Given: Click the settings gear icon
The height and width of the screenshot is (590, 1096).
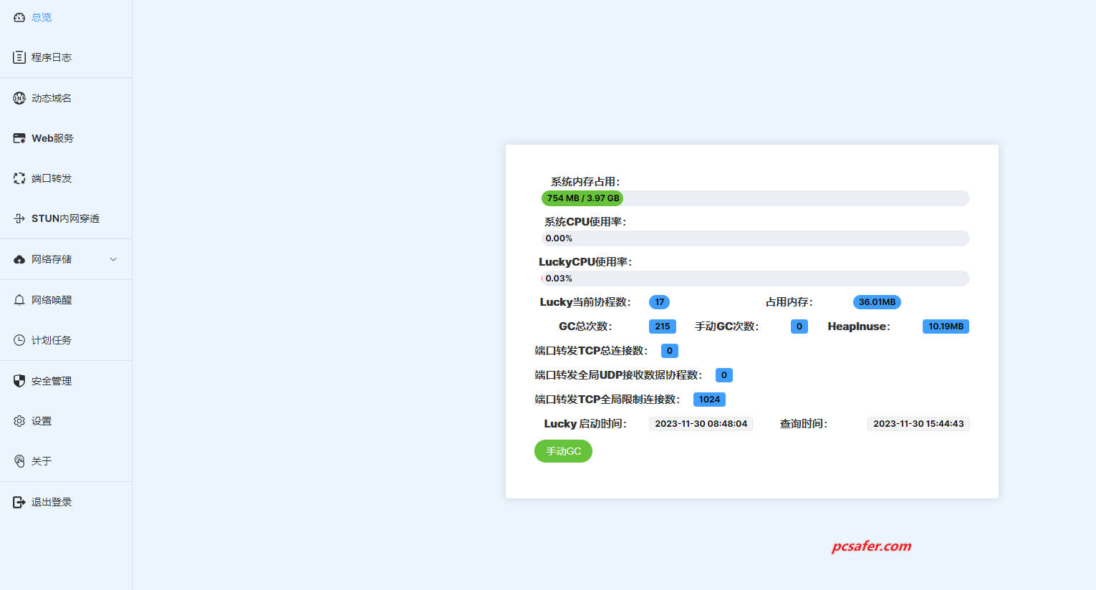Looking at the screenshot, I should click(x=19, y=421).
